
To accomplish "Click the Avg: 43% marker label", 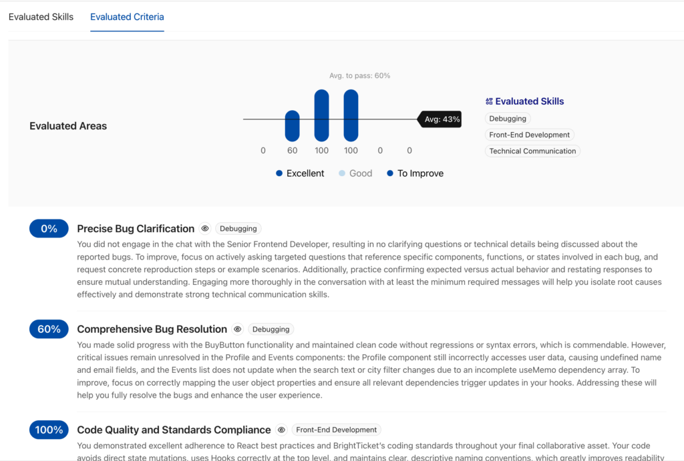I will [442, 119].
